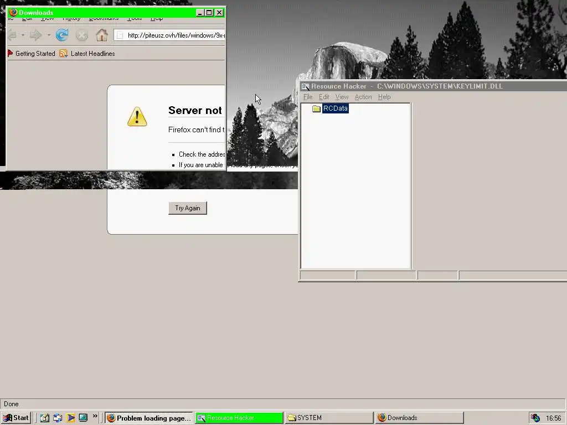Launch the media player quick launch icon
This screenshot has height=425, width=567.
point(70,418)
